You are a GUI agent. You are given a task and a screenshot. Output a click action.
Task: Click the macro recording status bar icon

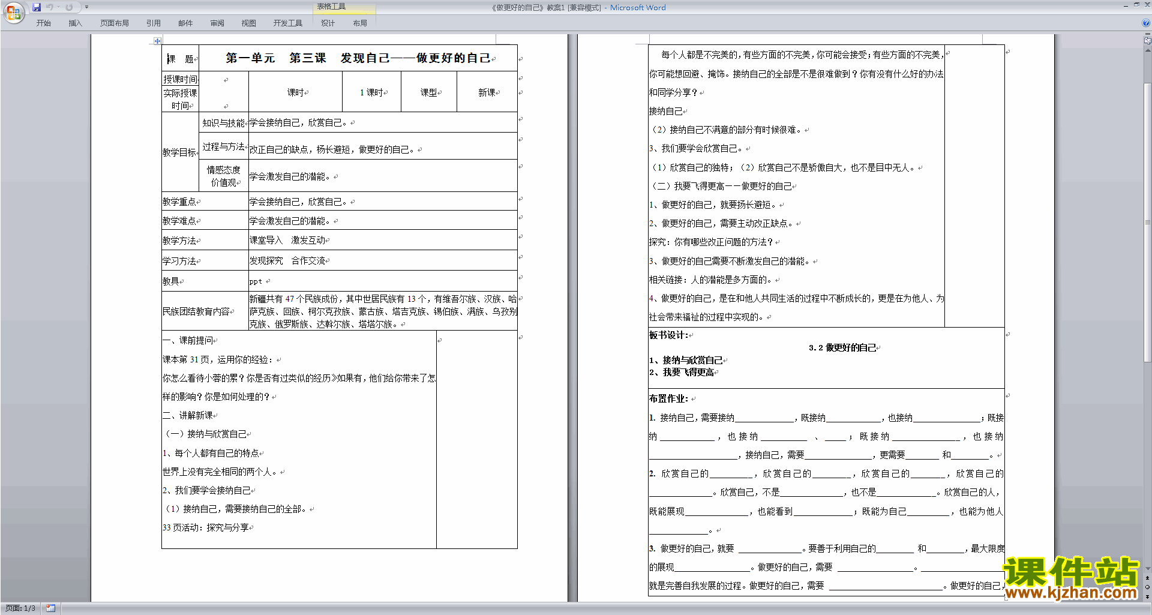point(50,608)
